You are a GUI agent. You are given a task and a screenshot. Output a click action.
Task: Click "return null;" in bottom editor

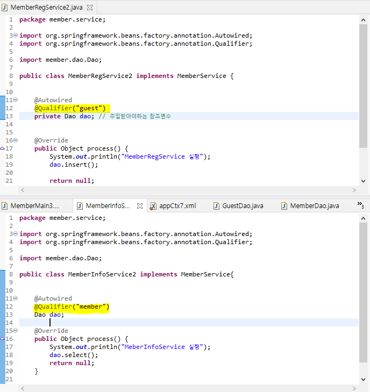[72, 363]
